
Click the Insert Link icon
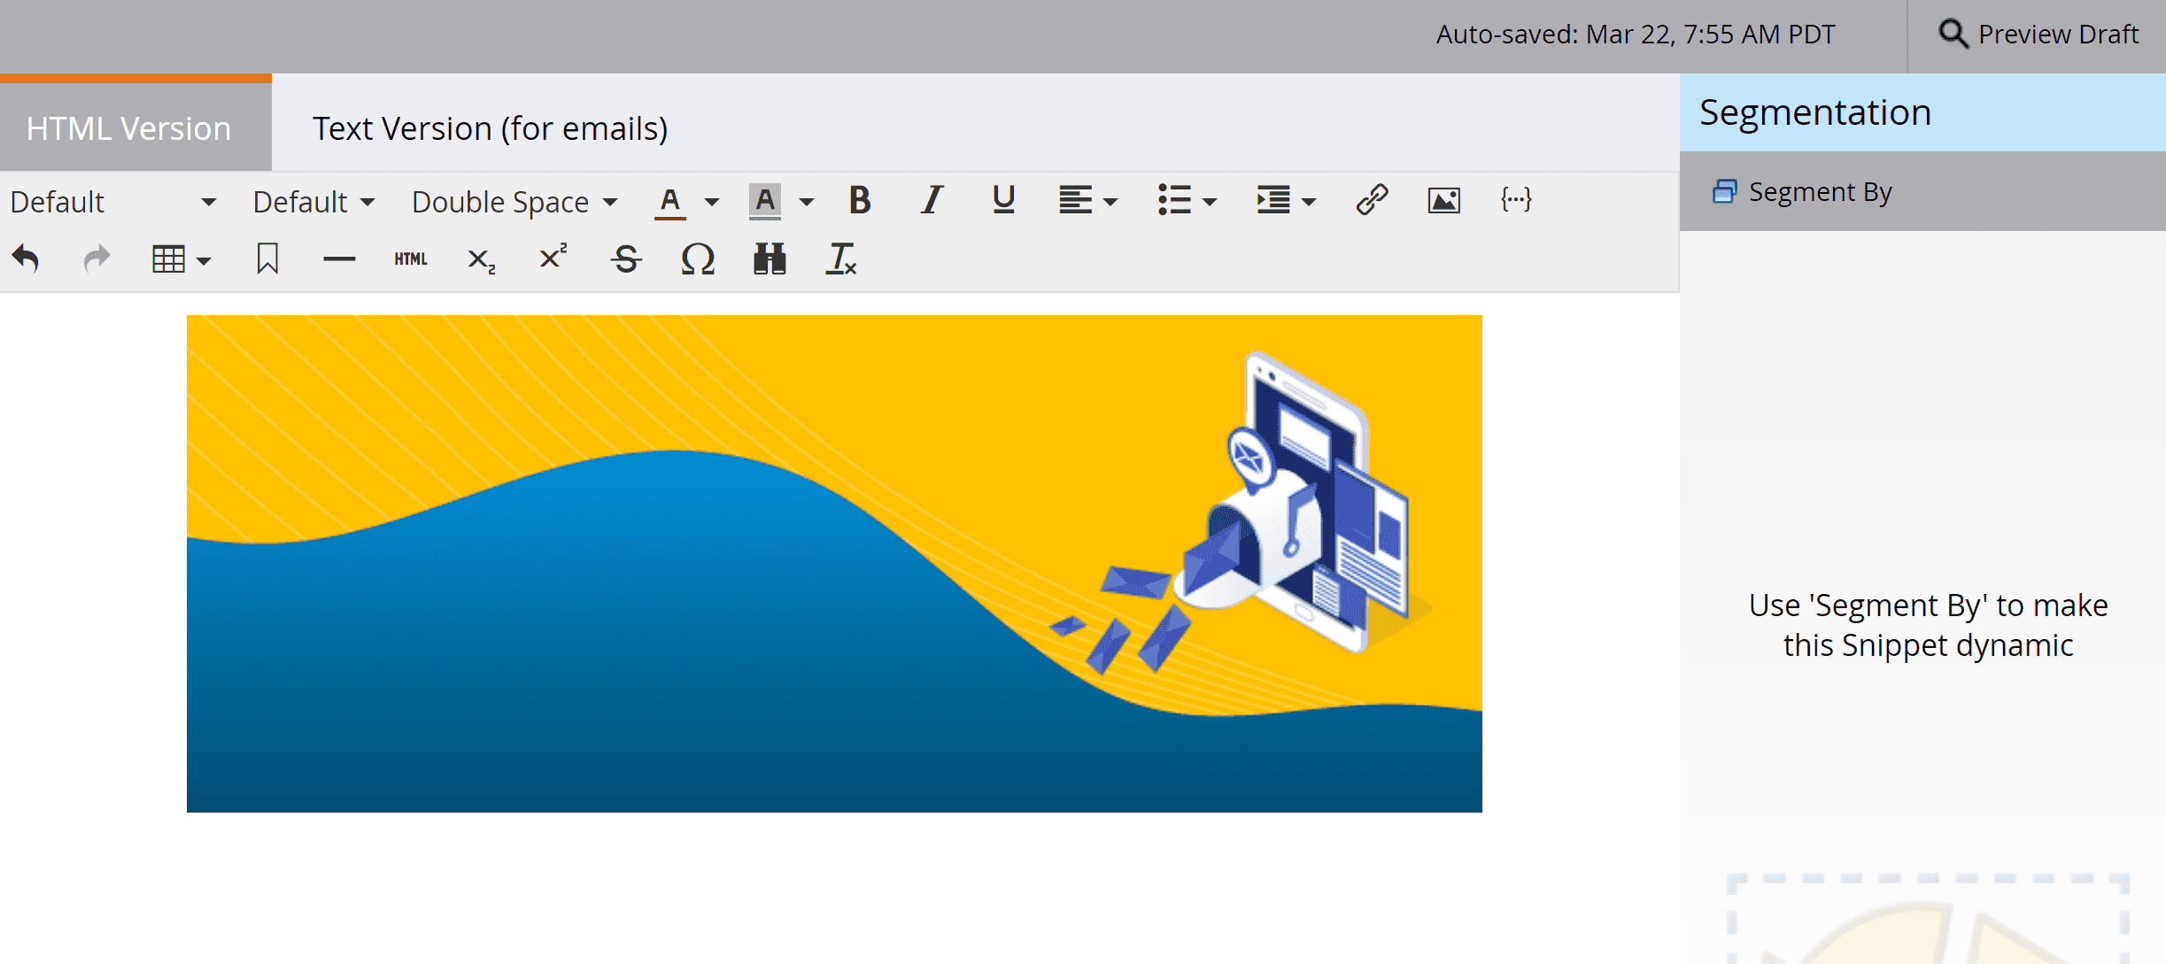1371,200
